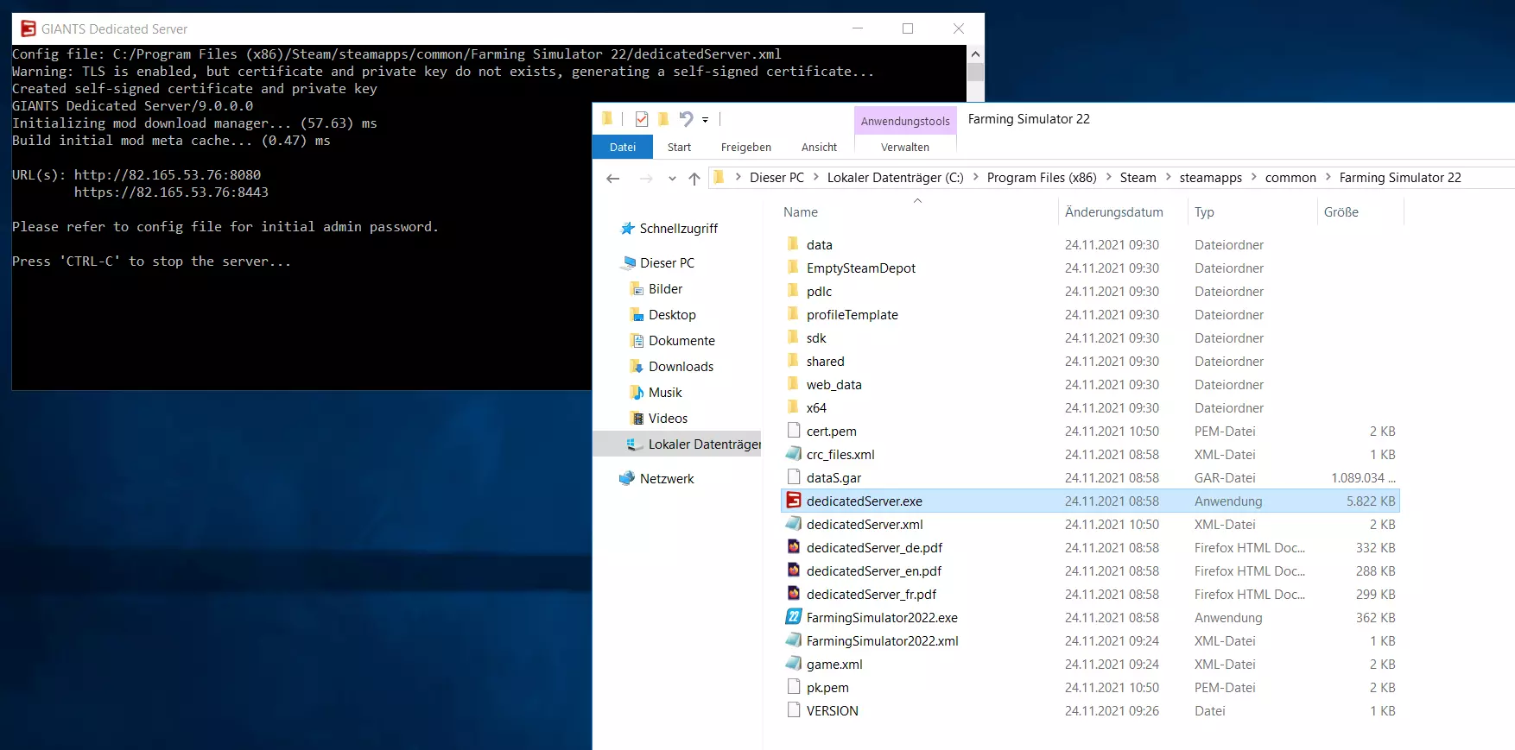Click the steamapps breadcrumb segment
The image size is (1515, 750).
coord(1210,177)
